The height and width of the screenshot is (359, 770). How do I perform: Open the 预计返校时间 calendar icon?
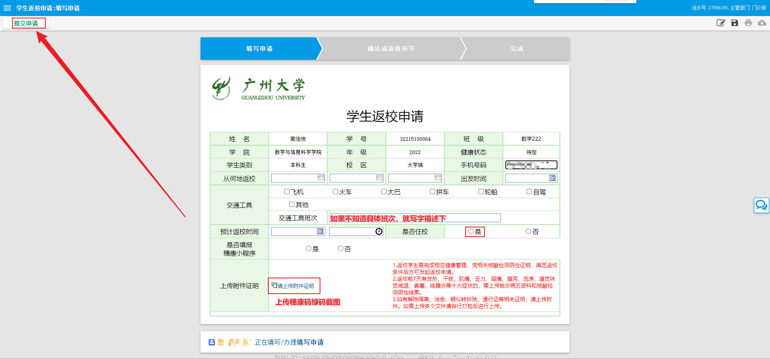320,231
